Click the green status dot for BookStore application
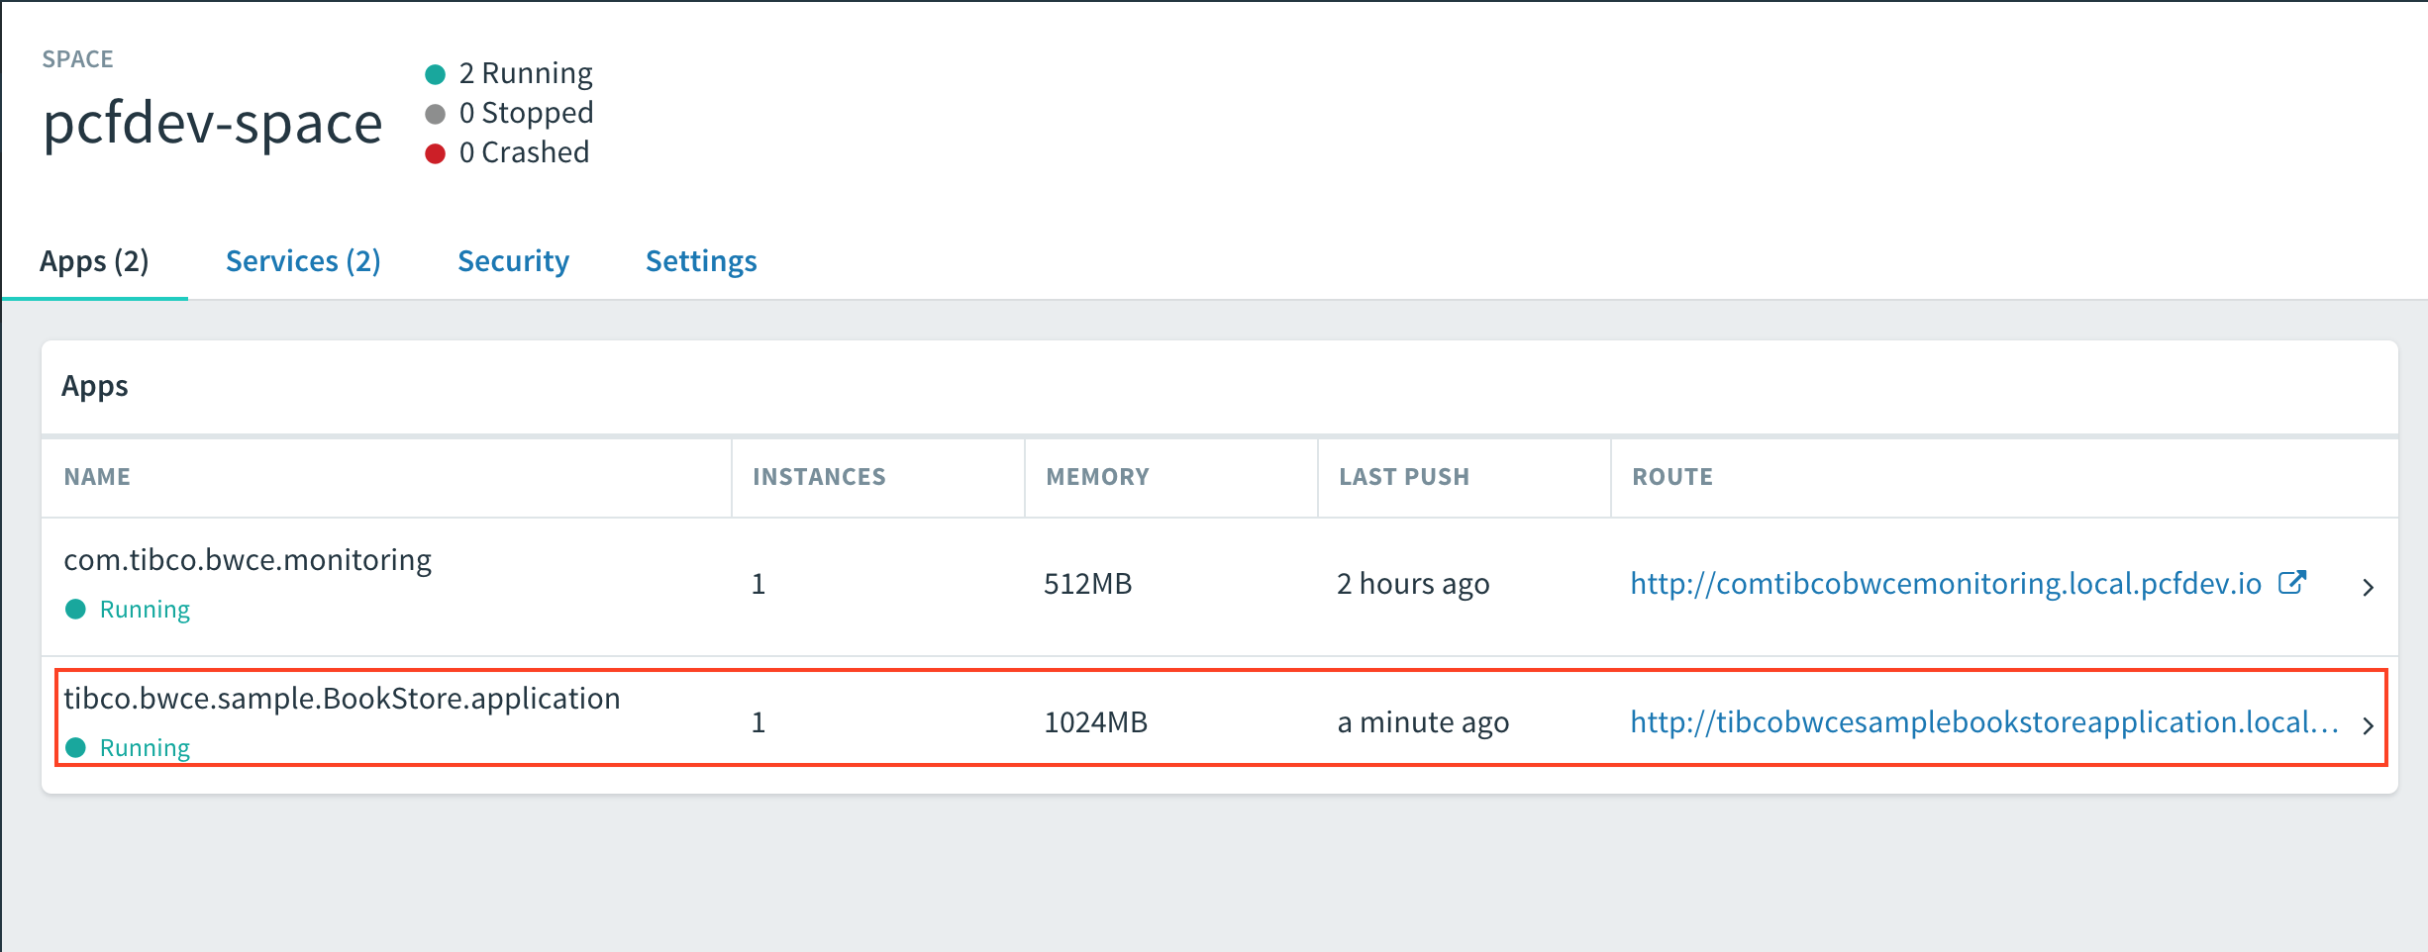This screenshot has width=2428, height=952. click(x=75, y=747)
